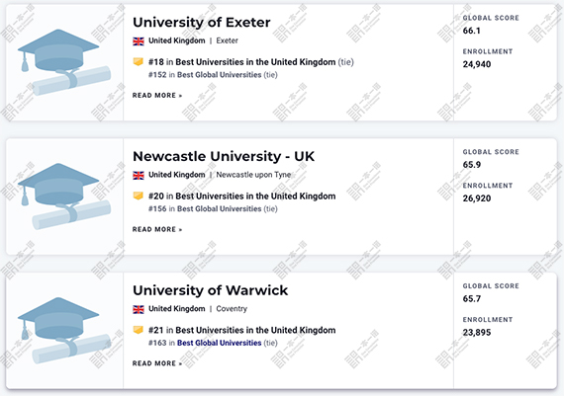This screenshot has height=396, width=564.
Task: Click the gold badge icon beside #21 ranking
Action: 139,330
